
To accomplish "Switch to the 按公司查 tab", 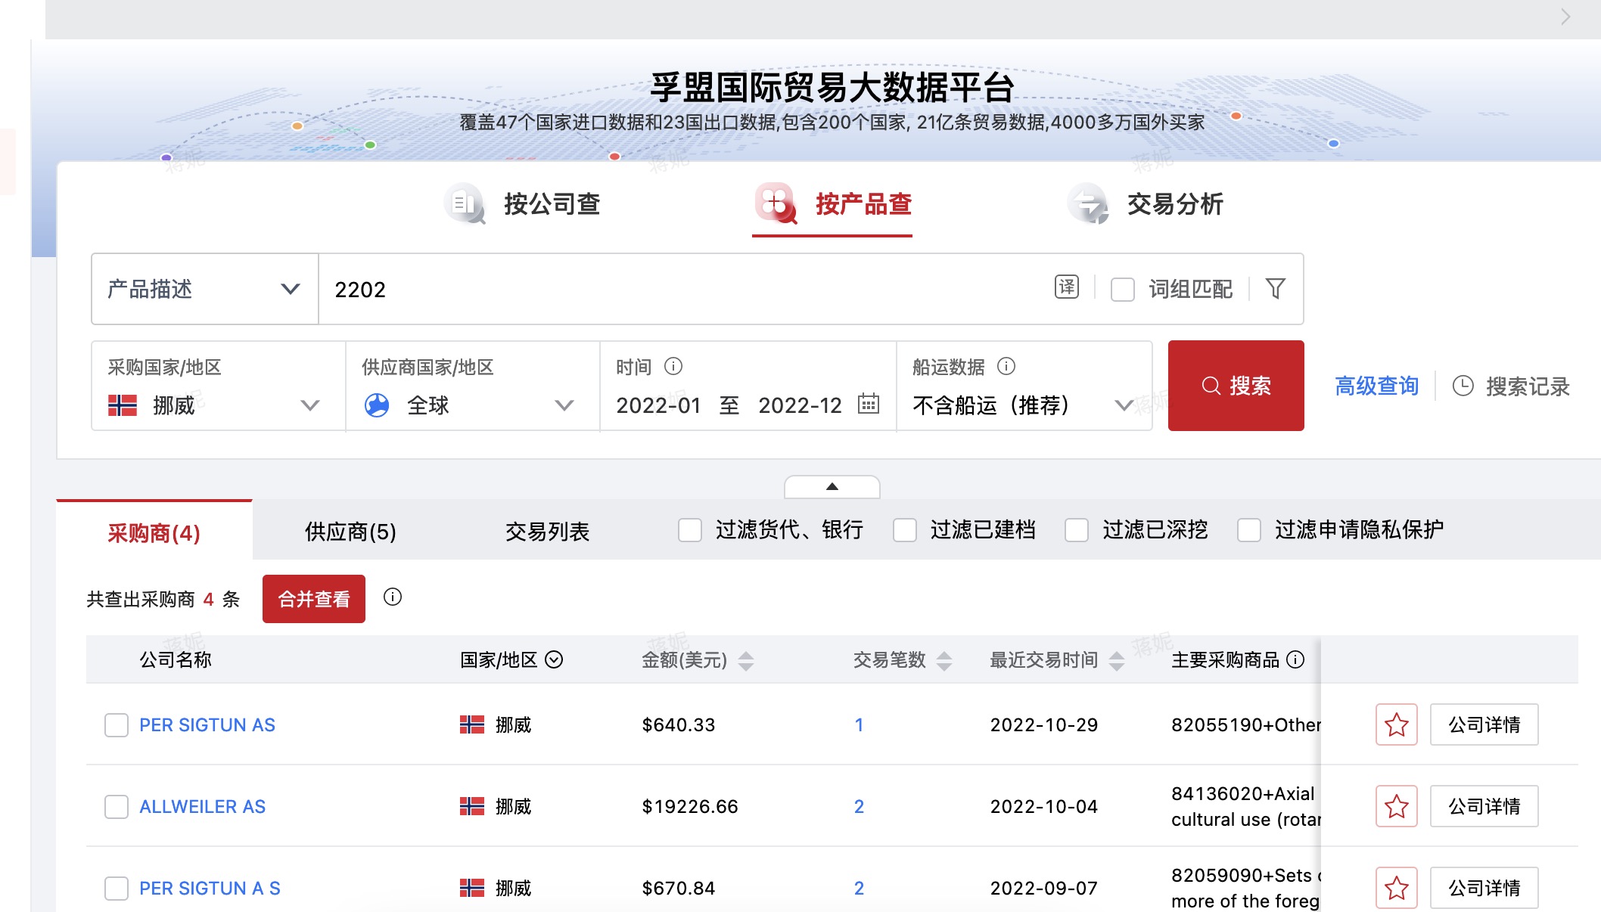I will [x=552, y=204].
